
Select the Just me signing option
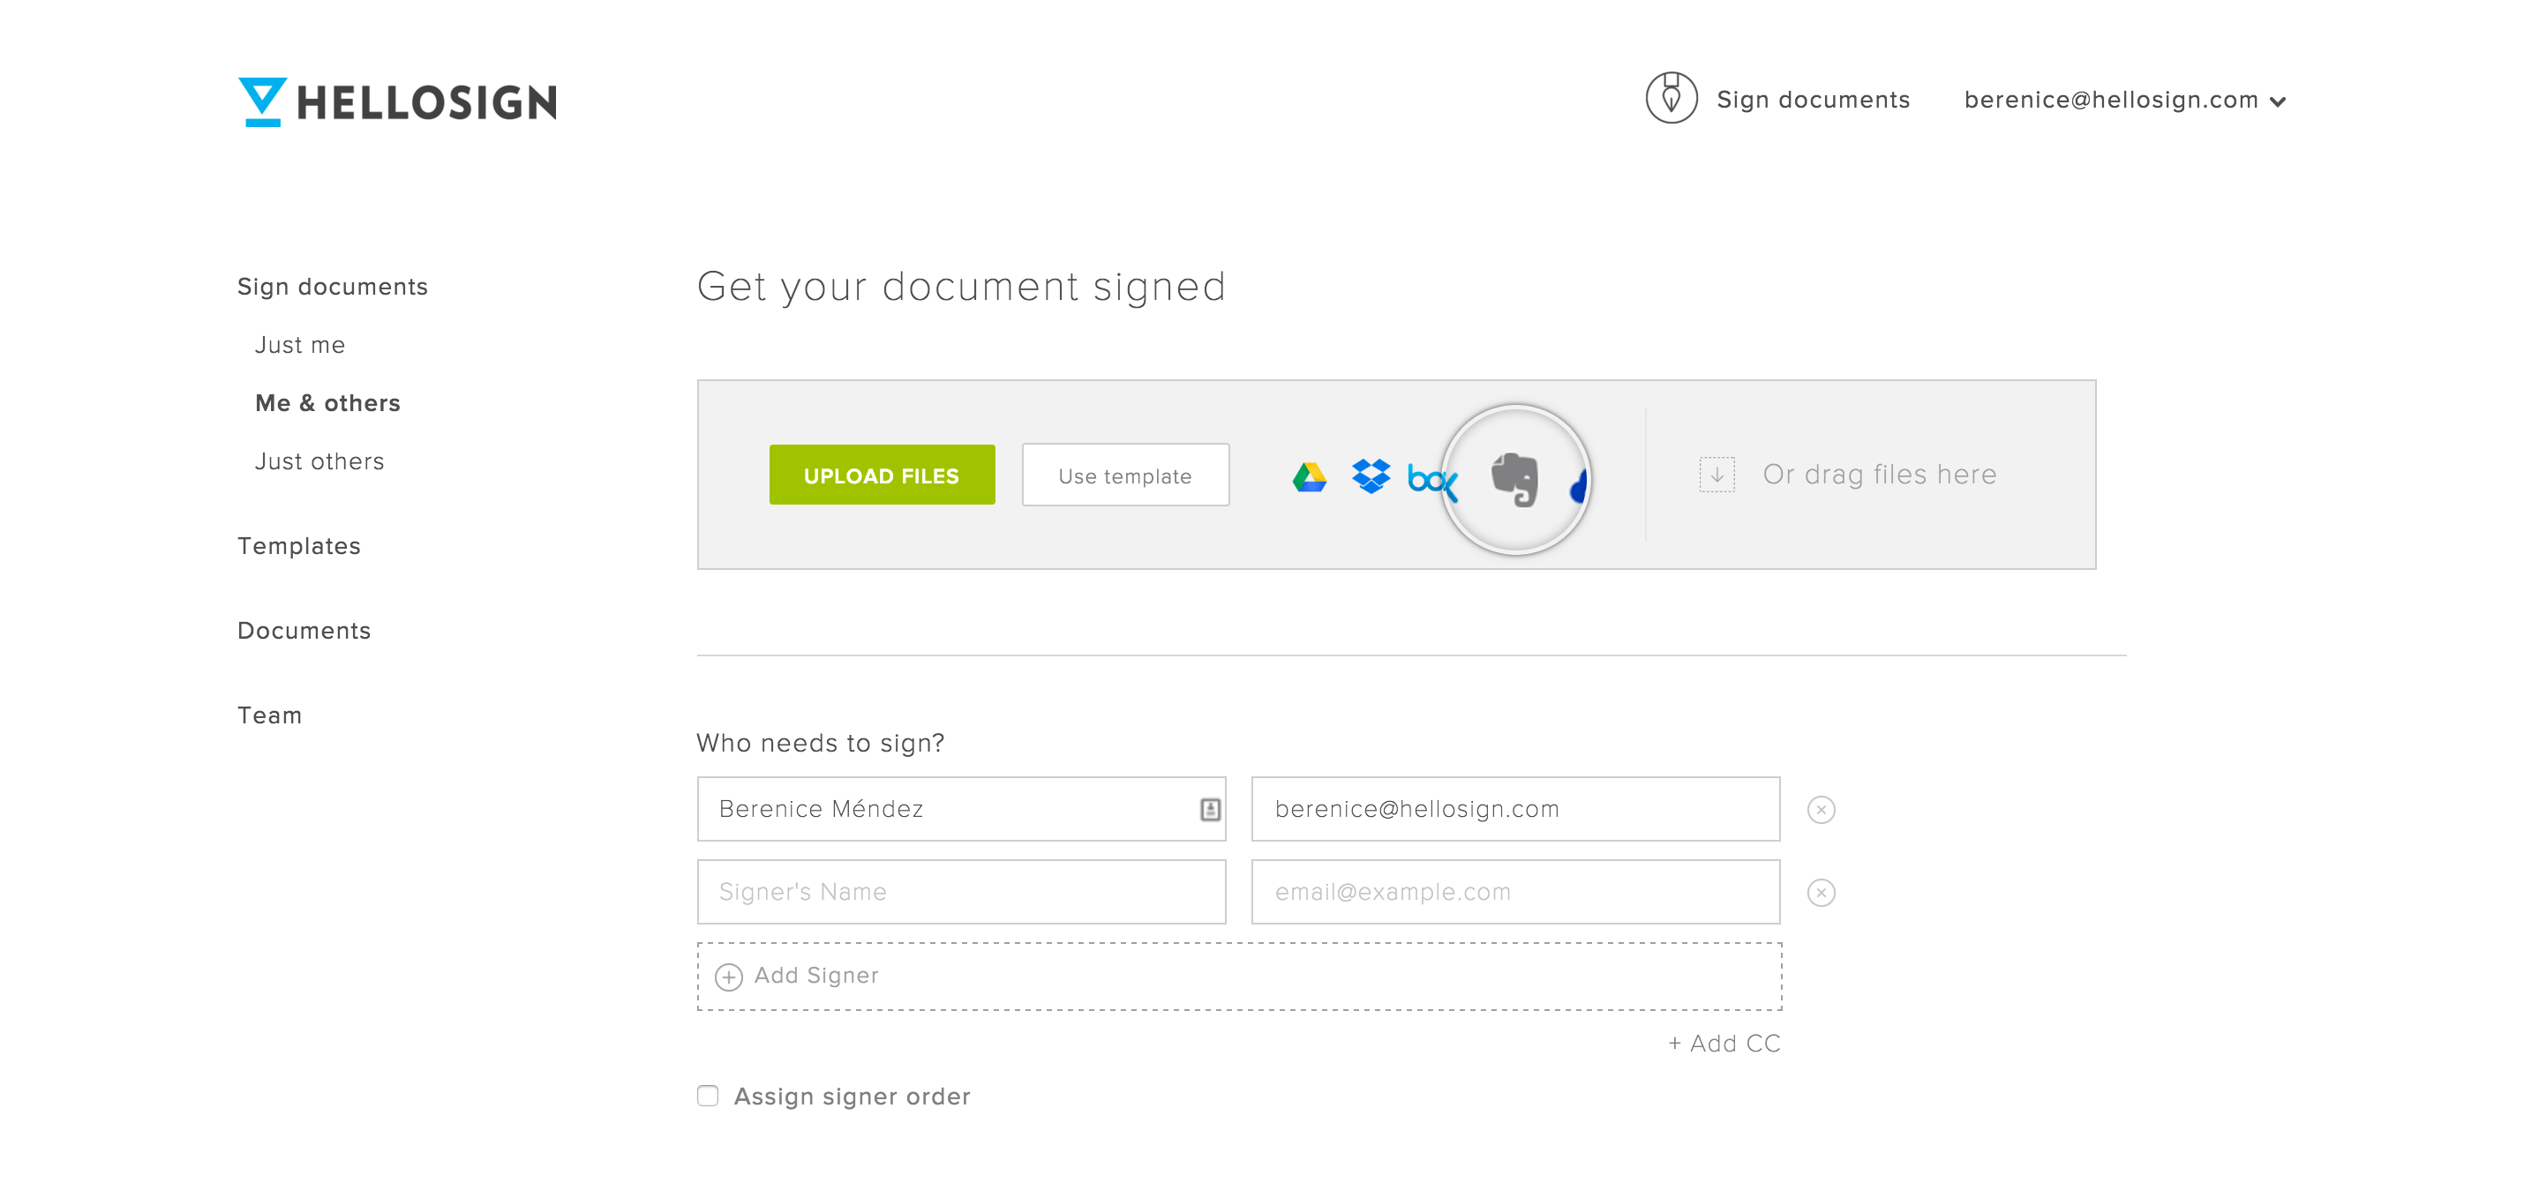[x=297, y=344]
